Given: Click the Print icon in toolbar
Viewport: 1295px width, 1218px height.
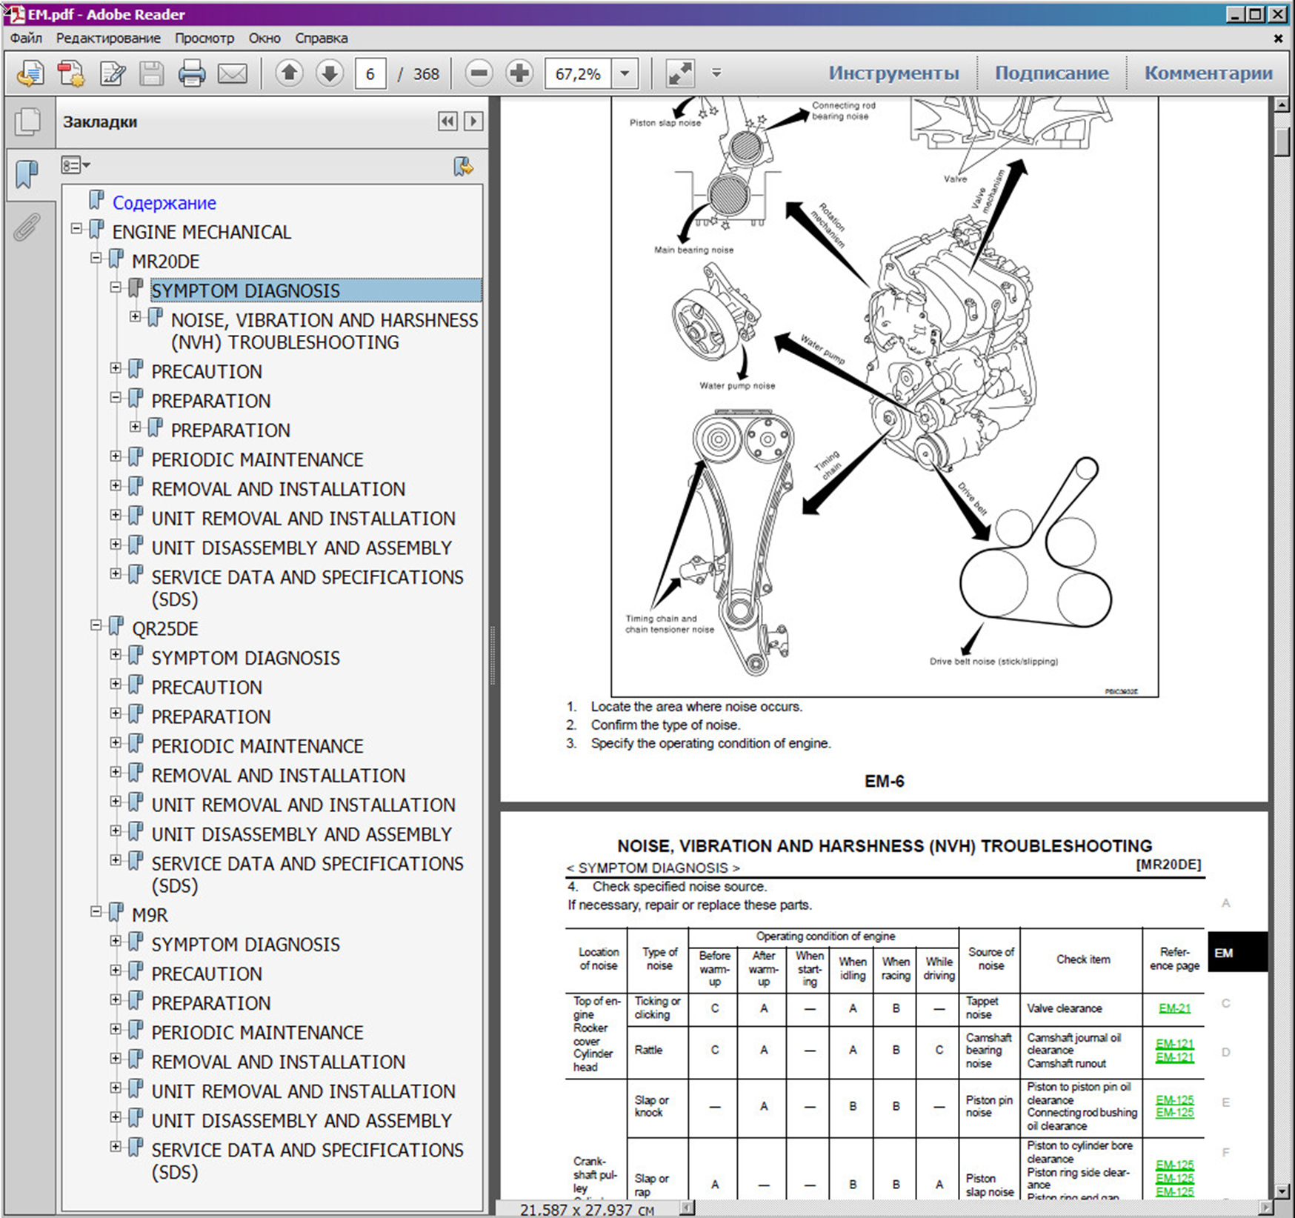Looking at the screenshot, I should click(x=191, y=73).
